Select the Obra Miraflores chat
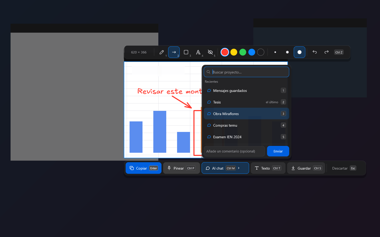The width and height of the screenshot is (380, 237). click(x=246, y=114)
